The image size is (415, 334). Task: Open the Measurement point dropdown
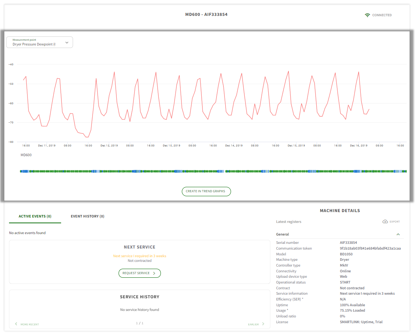(40, 42)
